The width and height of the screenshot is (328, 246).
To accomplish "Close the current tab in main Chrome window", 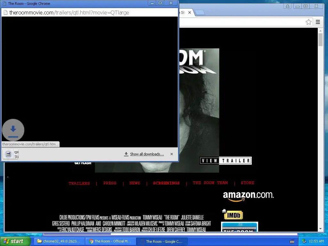I will point(190,12).
